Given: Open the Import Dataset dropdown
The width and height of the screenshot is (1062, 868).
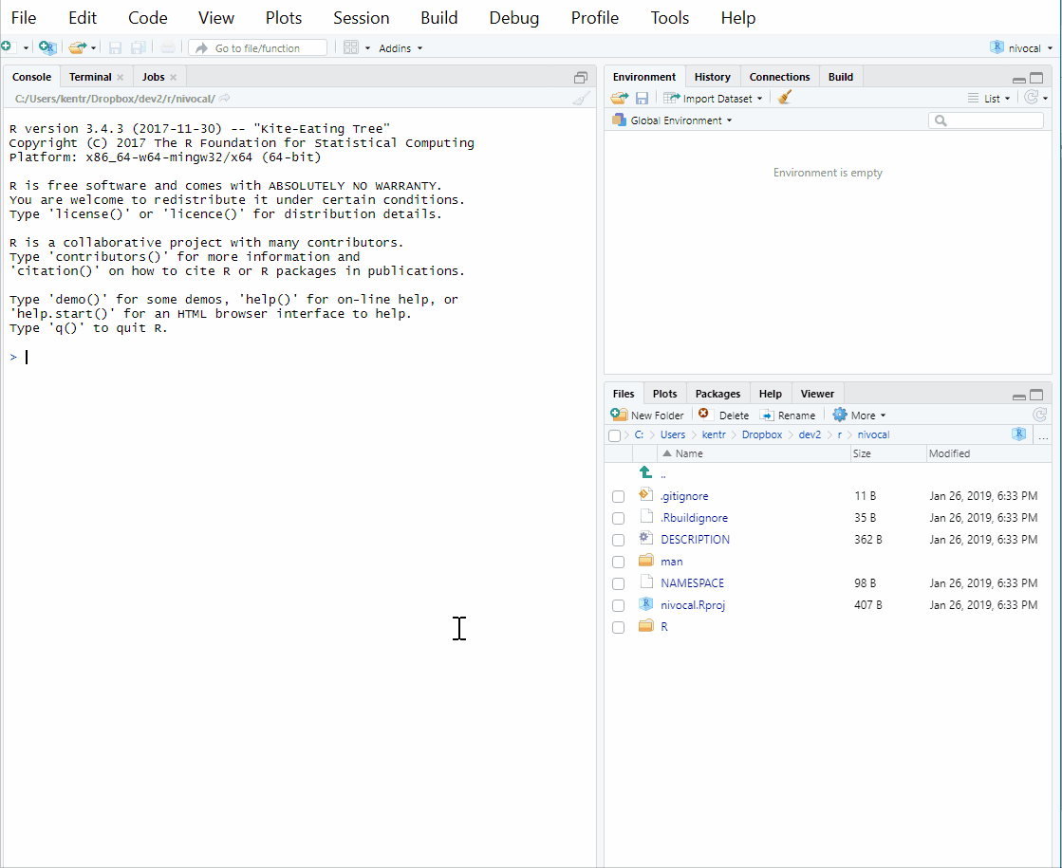Looking at the screenshot, I should pyautogui.click(x=713, y=98).
